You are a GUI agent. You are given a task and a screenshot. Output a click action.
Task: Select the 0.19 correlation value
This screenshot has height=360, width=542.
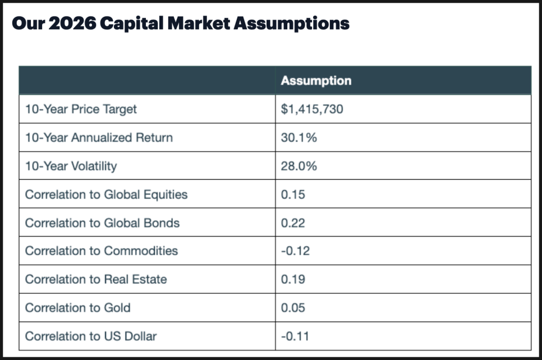coord(293,279)
